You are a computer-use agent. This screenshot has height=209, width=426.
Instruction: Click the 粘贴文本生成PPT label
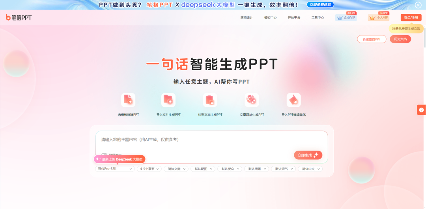pyautogui.click(x=210, y=115)
